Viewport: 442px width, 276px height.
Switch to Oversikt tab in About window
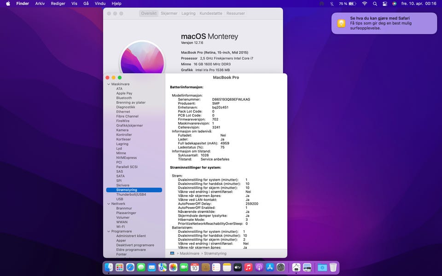[149, 13]
